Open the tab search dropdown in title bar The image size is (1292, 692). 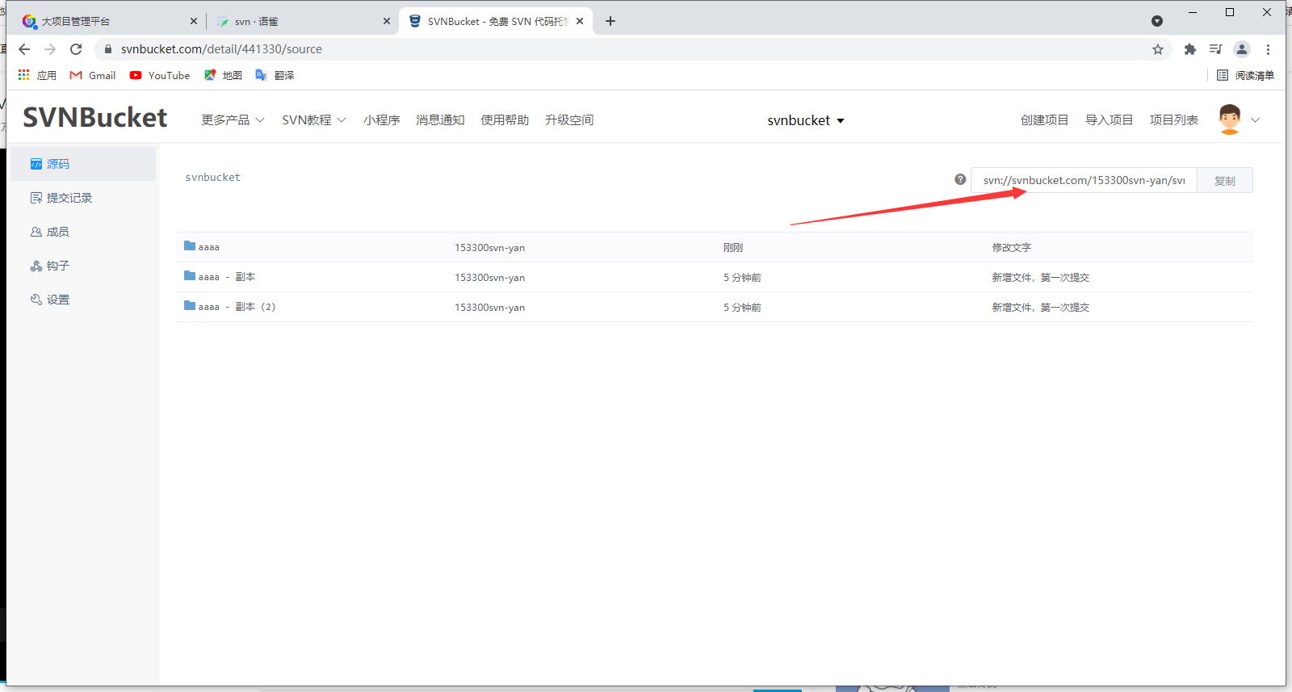(x=1157, y=21)
